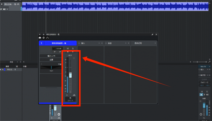Open the mix notes panel dropdown arrow
Image resolution: width=212 pixels, height=121 pixels.
155,43
